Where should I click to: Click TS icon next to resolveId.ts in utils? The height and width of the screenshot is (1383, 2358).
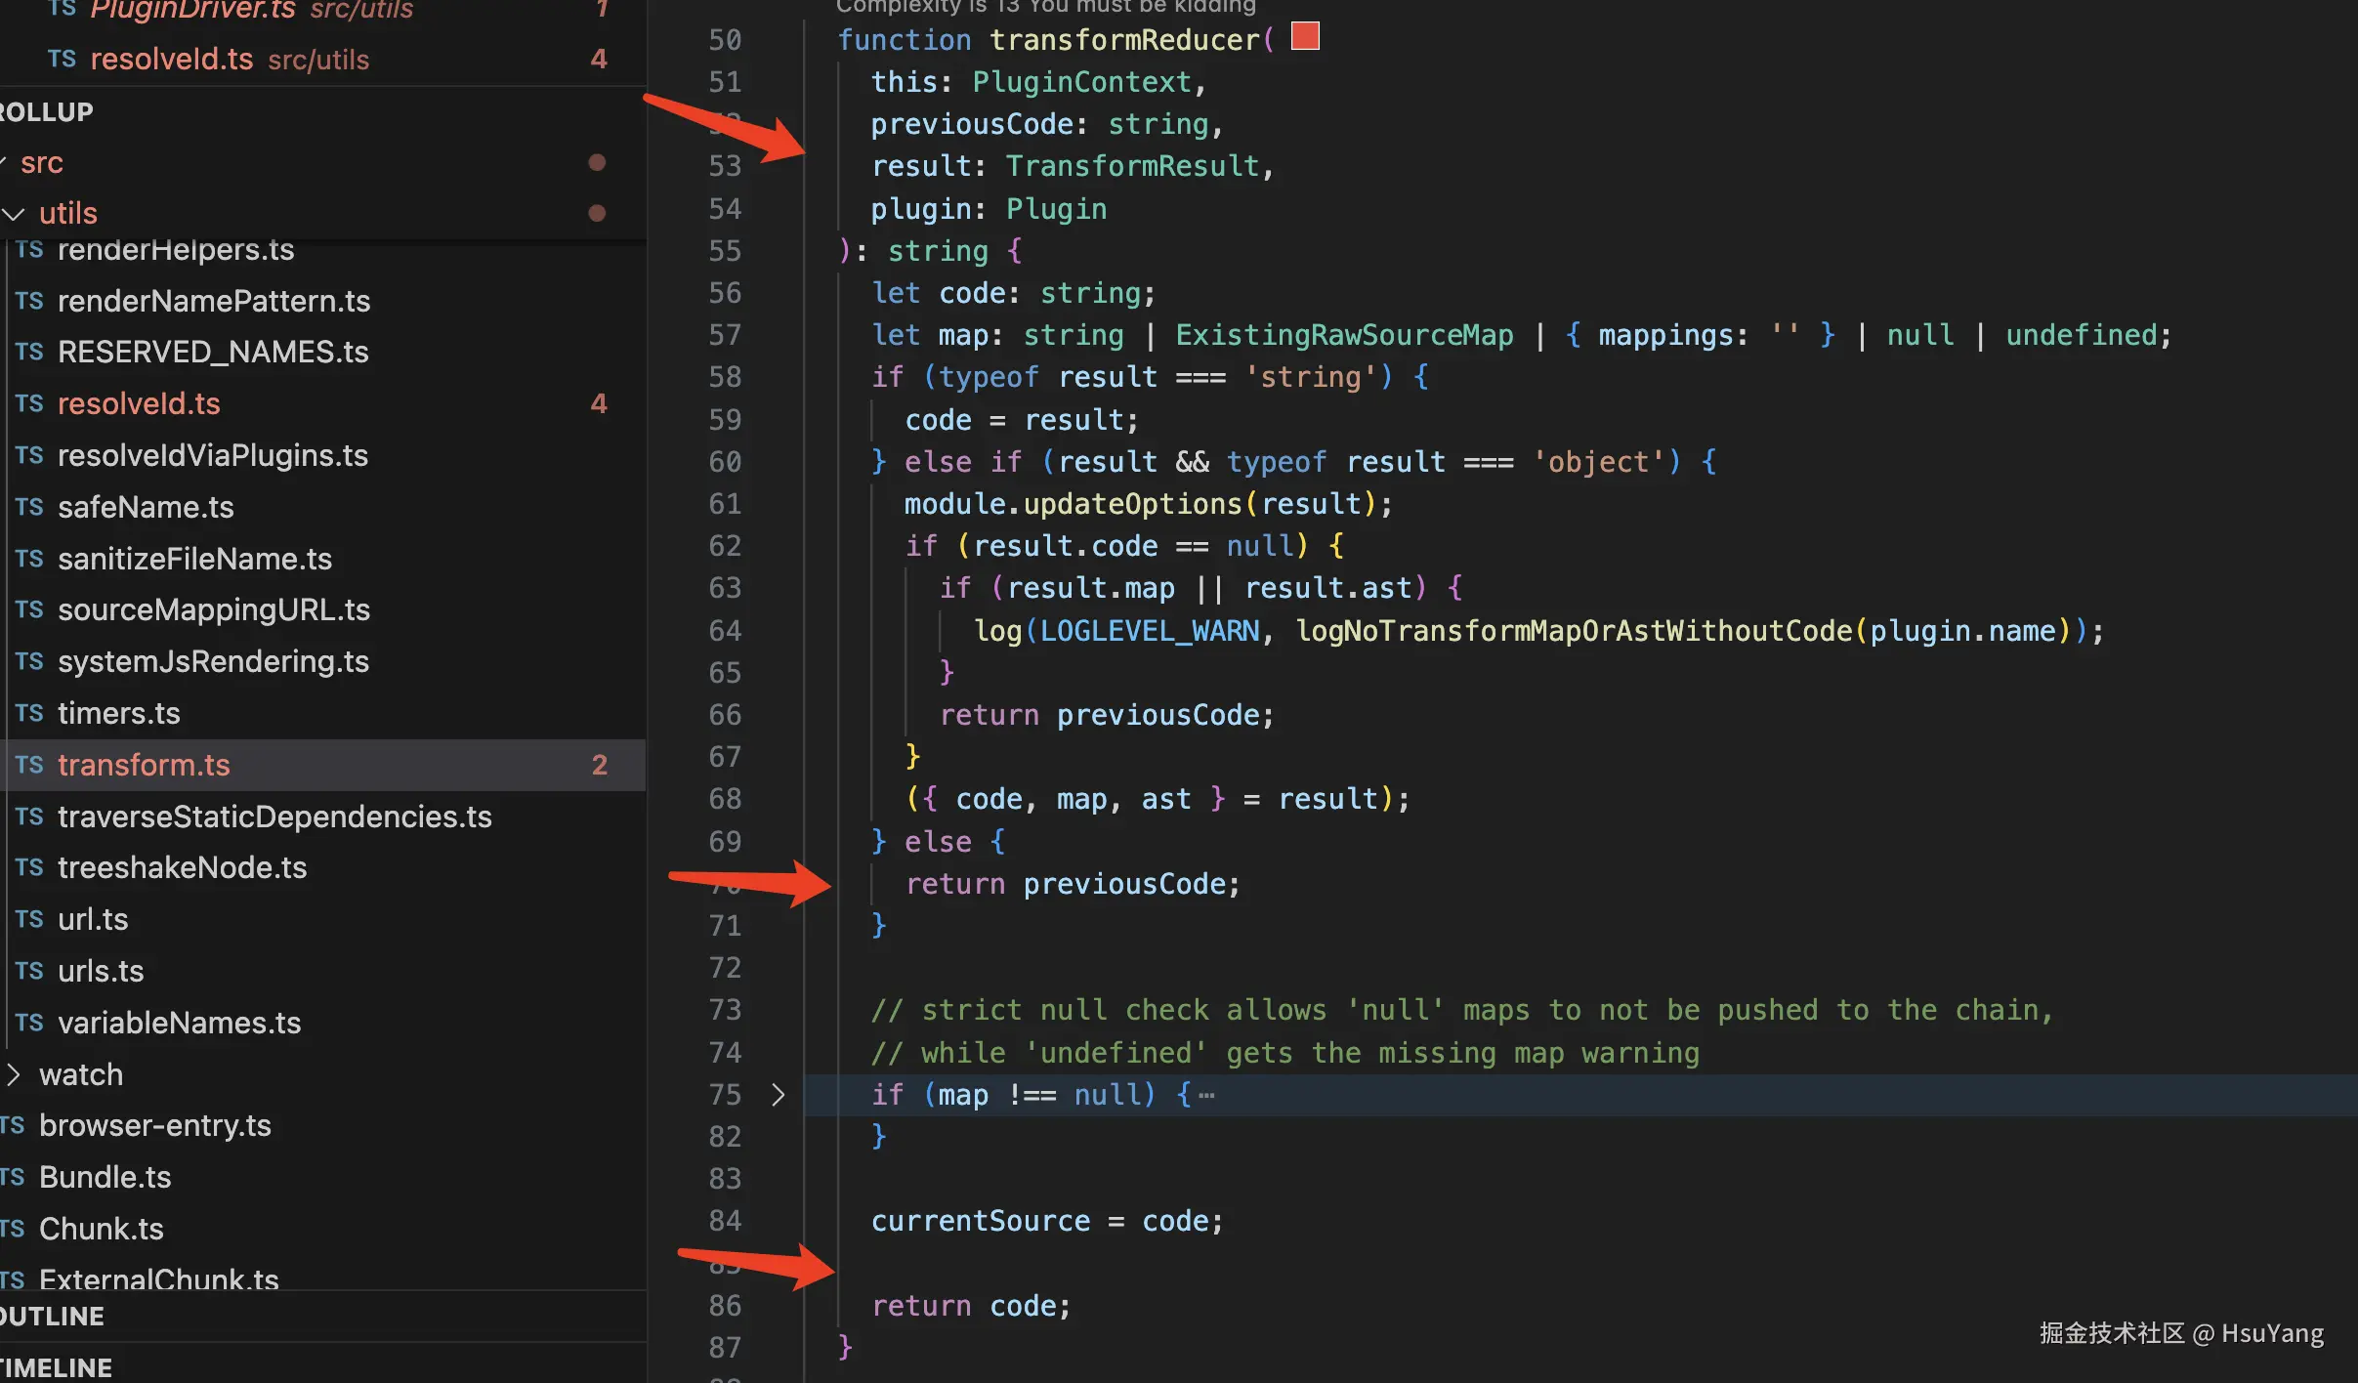click(29, 403)
